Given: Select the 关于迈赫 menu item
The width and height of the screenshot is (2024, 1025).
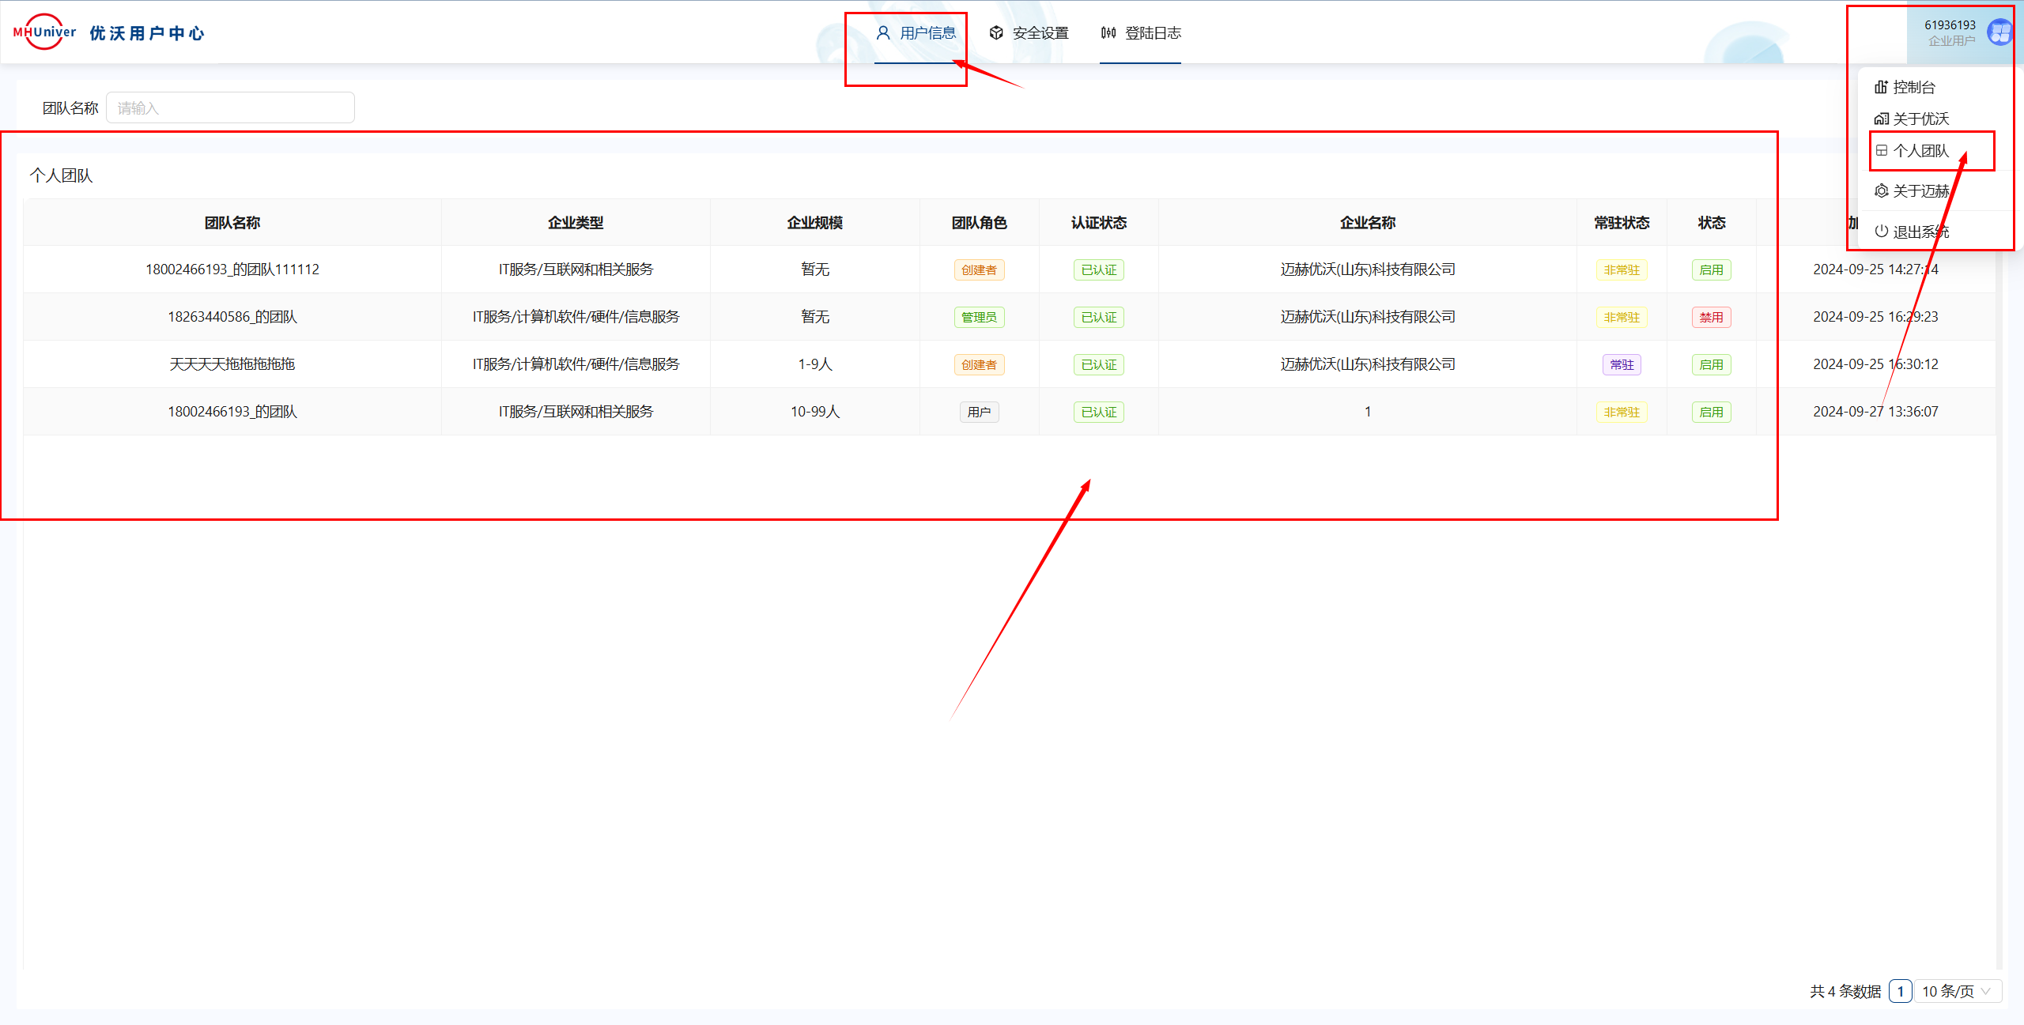Looking at the screenshot, I should click(x=1920, y=191).
